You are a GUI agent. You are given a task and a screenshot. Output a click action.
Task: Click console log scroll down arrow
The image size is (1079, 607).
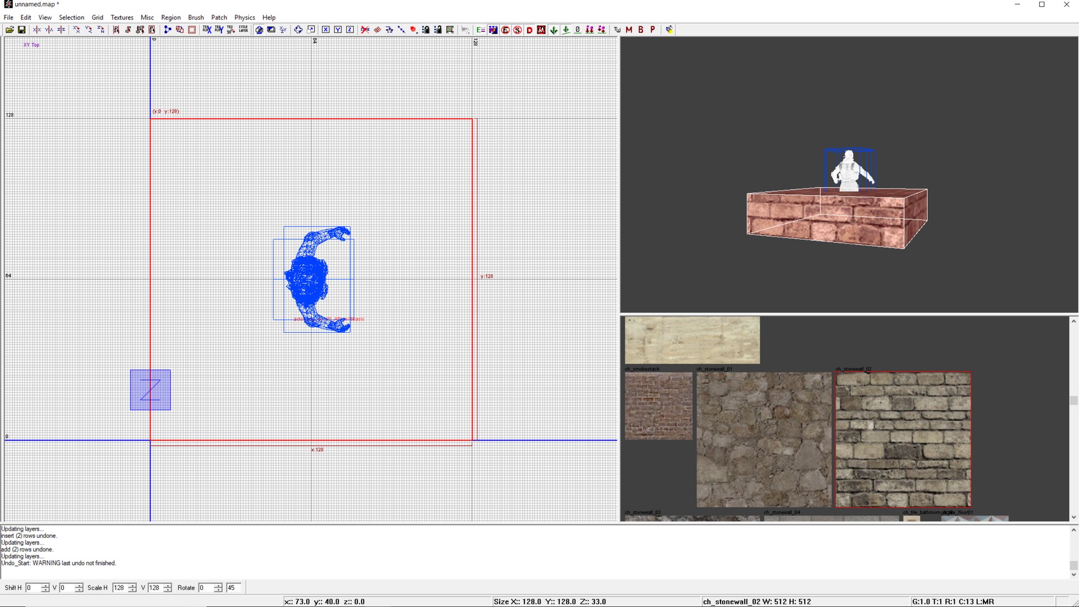(1073, 574)
